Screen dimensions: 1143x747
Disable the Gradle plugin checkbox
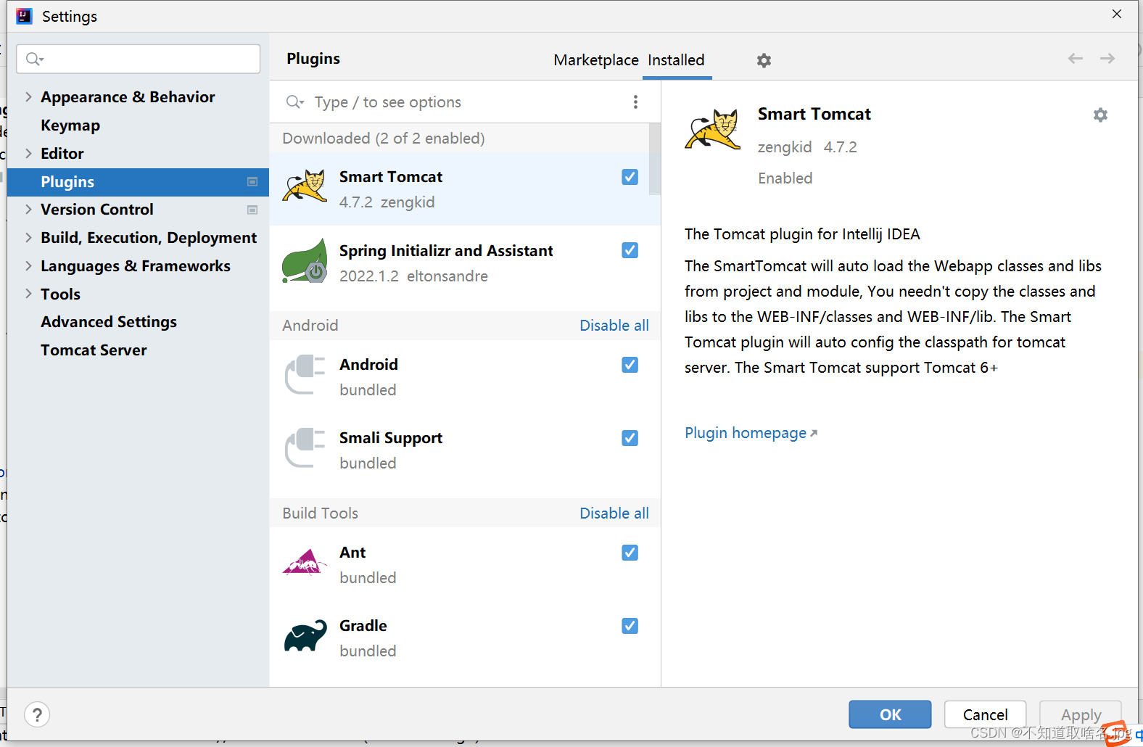pos(630,626)
